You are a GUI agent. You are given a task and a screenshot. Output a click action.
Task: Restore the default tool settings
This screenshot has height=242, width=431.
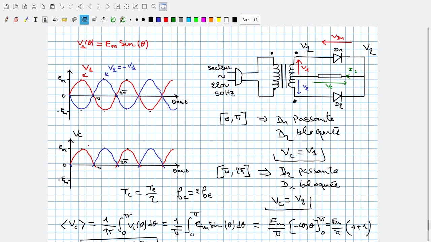113,20
